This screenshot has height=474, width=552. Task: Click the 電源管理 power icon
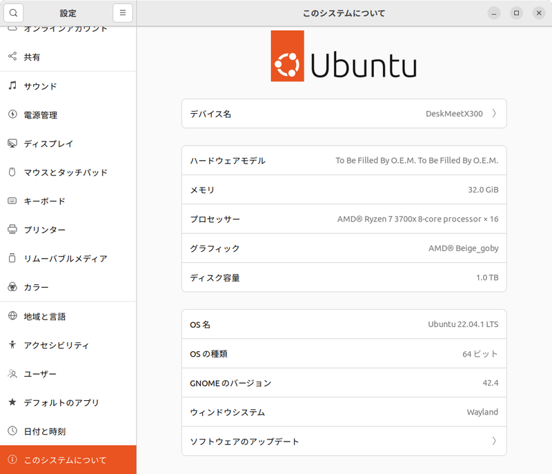[12, 115]
